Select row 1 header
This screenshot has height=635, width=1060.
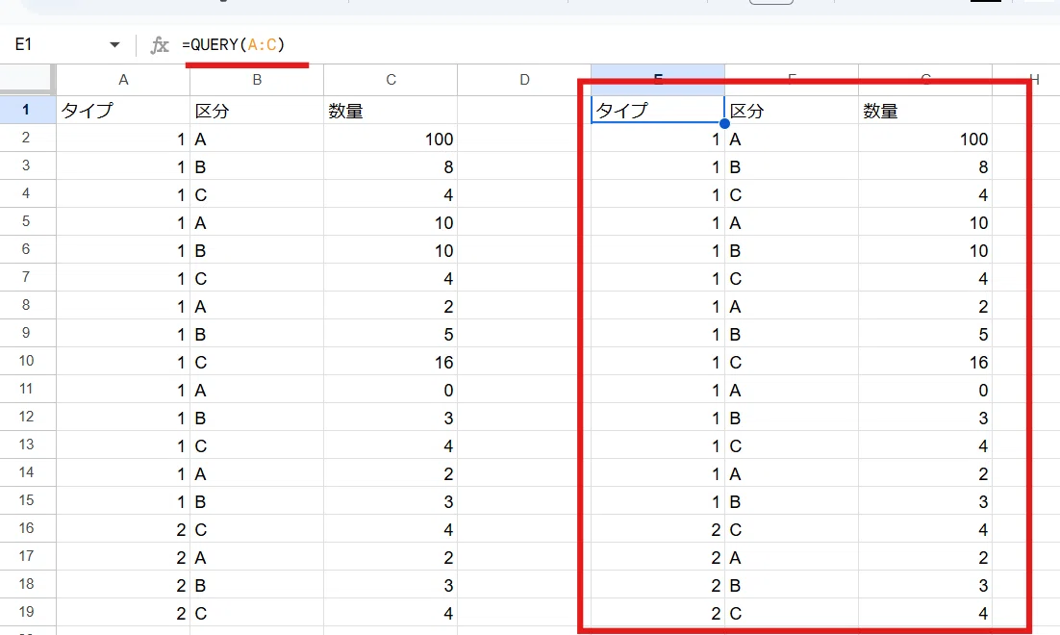pyautogui.click(x=26, y=110)
